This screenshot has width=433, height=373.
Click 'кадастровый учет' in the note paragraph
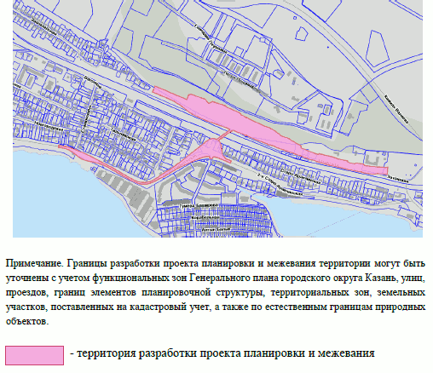pyautogui.click(x=170, y=307)
